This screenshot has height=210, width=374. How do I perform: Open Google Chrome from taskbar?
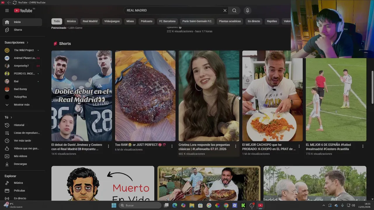(x=226, y=205)
